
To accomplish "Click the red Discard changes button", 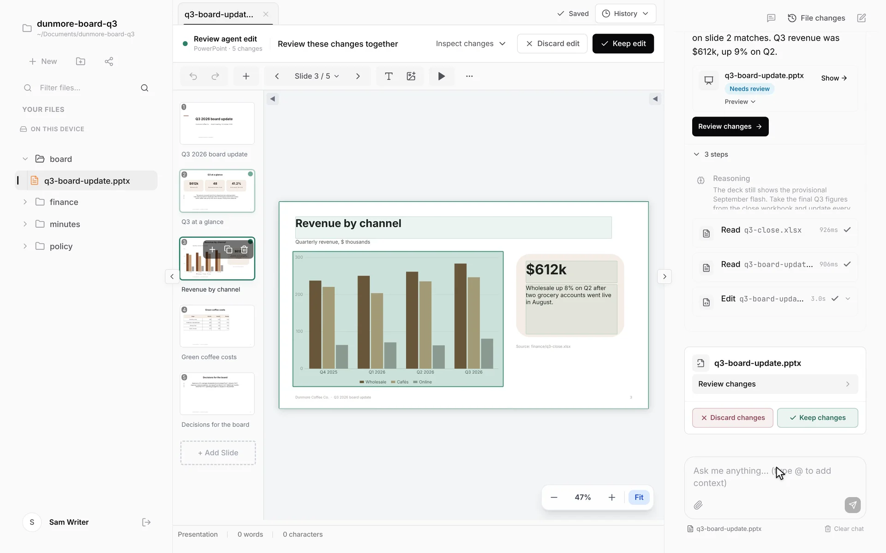I will [x=733, y=418].
